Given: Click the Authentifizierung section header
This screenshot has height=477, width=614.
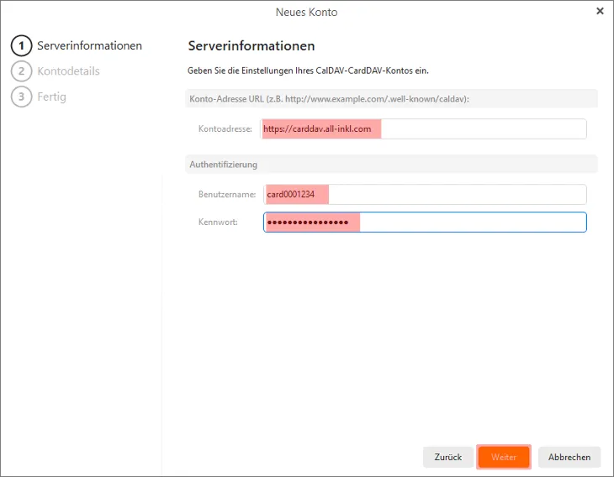Looking at the screenshot, I should pos(391,165).
